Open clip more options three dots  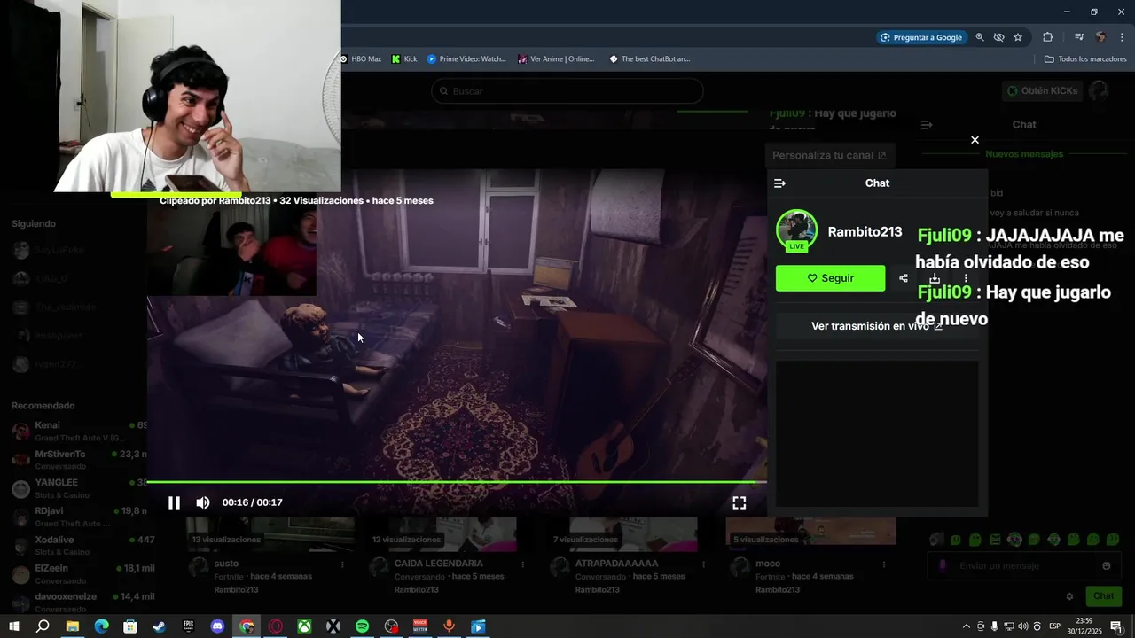pos(966,278)
